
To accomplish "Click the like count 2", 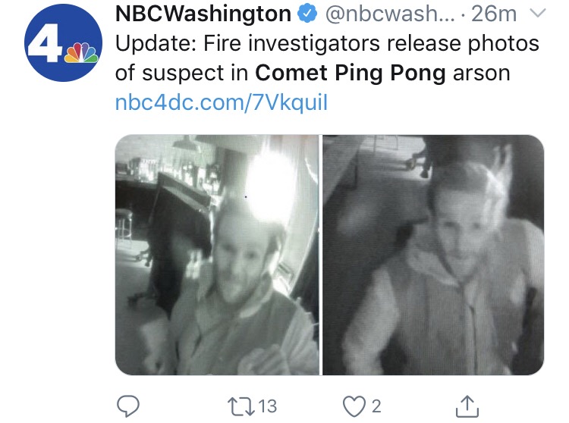I will [x=376, y=406].
